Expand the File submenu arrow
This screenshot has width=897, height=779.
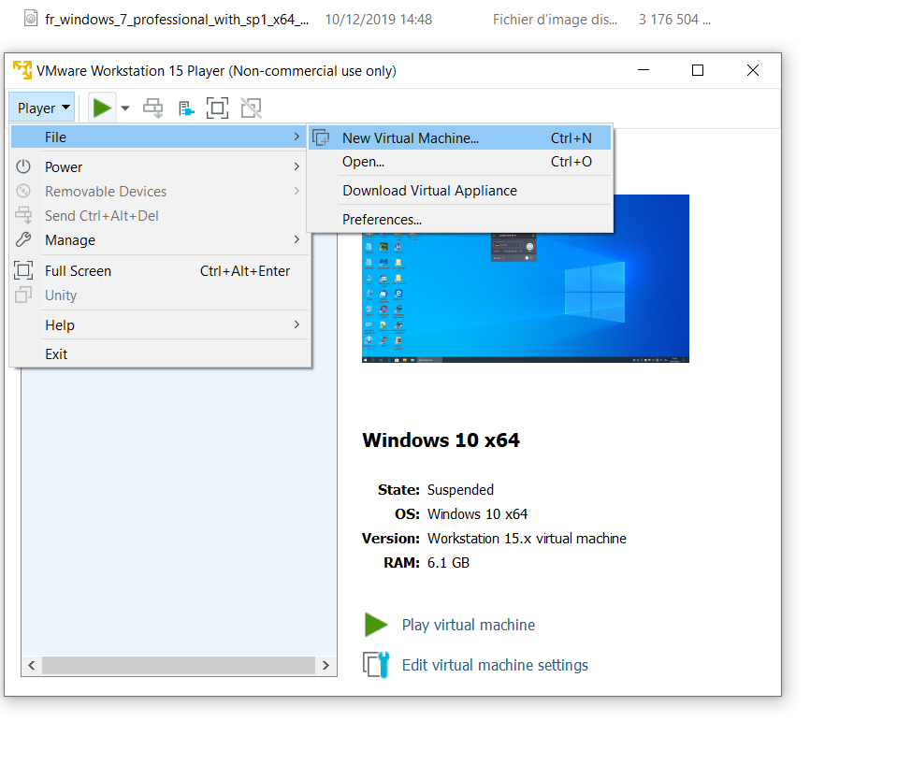[297, 137]
